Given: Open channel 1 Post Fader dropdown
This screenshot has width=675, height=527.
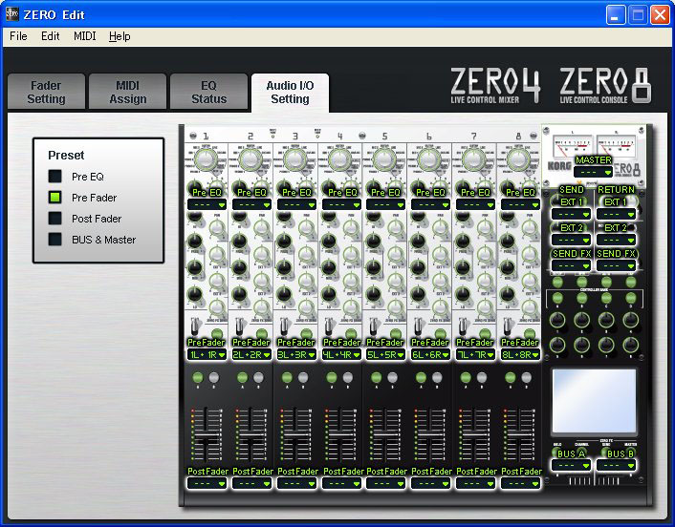Looking at the screenshot, I should [x=207, y=484].
